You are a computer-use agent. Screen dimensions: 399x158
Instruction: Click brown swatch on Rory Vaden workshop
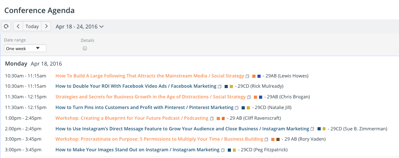point(278,139)
